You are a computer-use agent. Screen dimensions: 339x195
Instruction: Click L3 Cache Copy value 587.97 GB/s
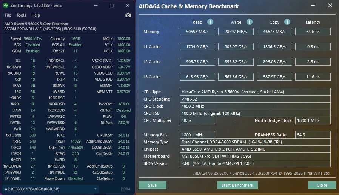pos(274,77)
